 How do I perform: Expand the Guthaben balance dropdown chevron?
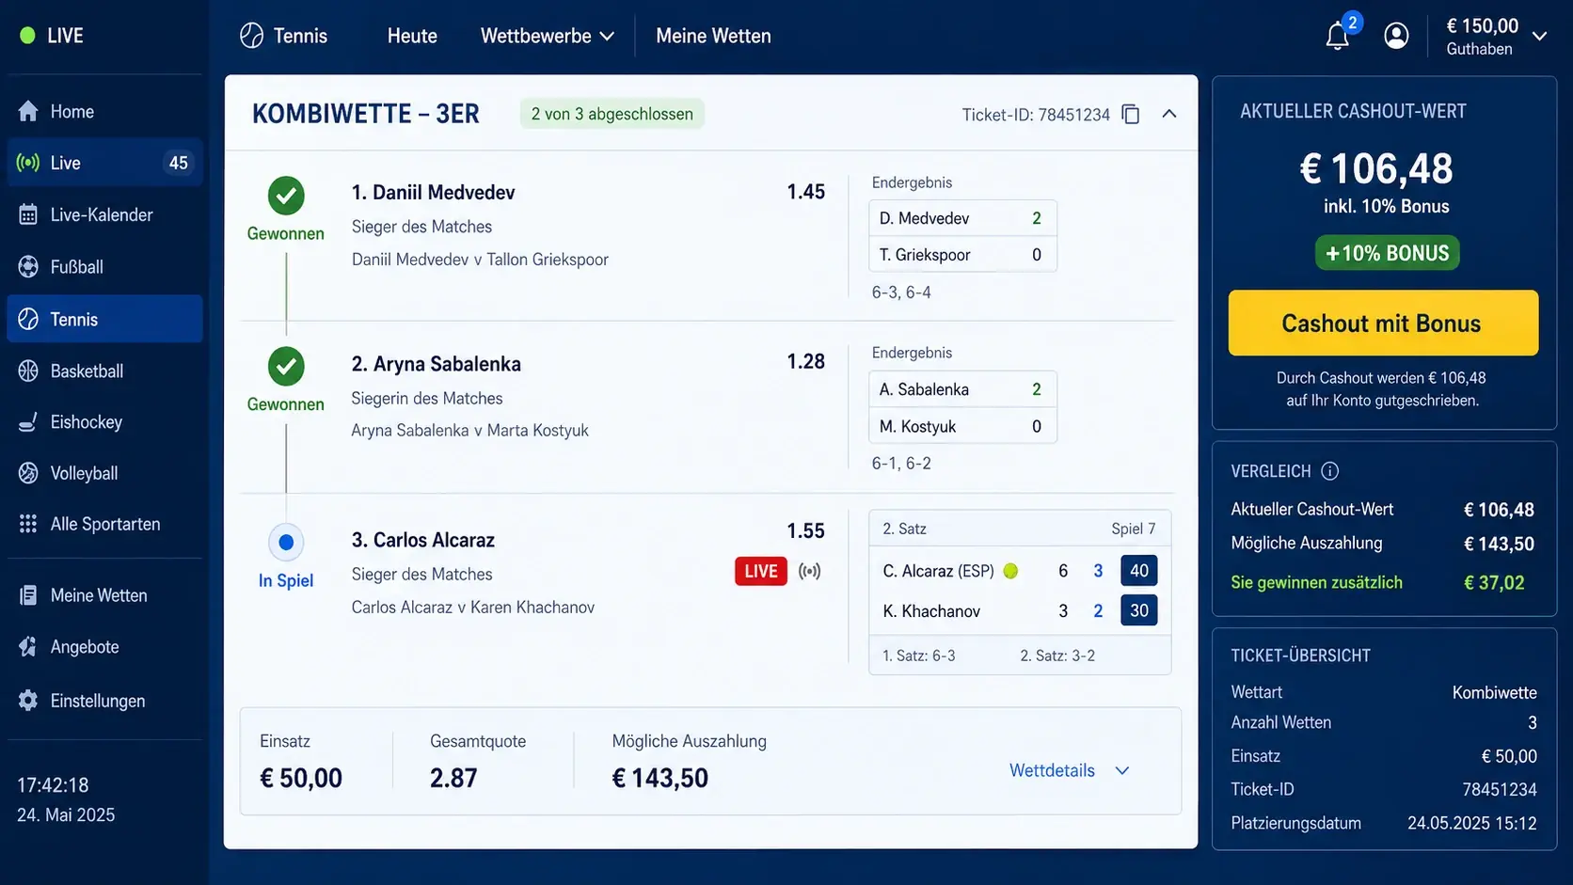pos(1539,37)
